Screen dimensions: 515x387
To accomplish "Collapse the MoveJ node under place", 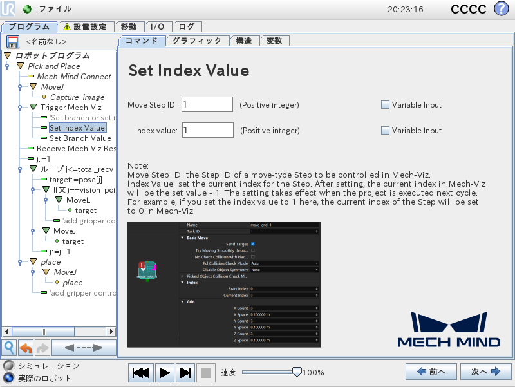I will [x=46, y=272].
